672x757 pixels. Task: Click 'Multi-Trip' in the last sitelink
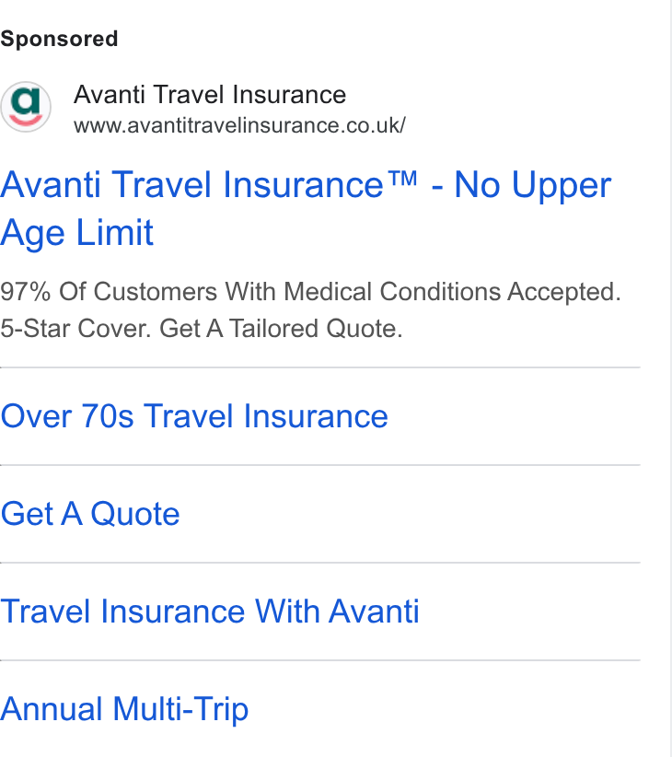tap(180, 709)
